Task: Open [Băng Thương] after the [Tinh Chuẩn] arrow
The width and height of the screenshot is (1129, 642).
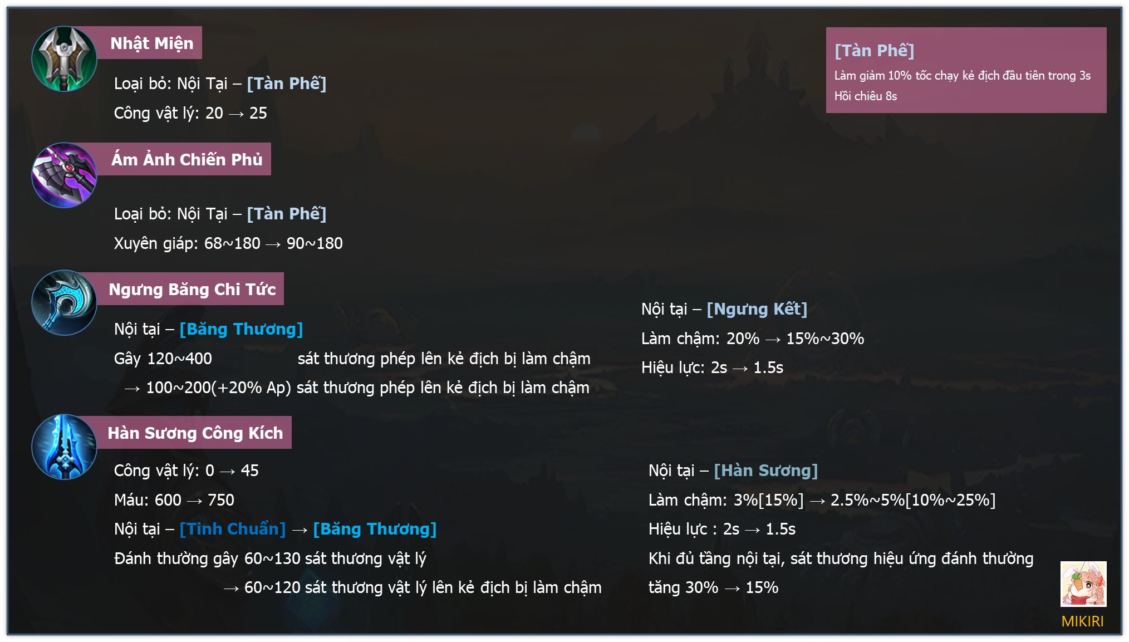Action: coord(375,529)
